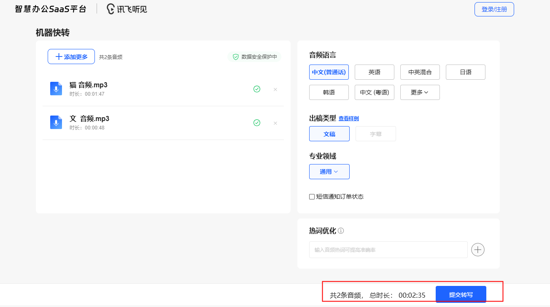Click the 出稿类型 section label
Viewport: 550px width, 307px height.
point(323,118)
